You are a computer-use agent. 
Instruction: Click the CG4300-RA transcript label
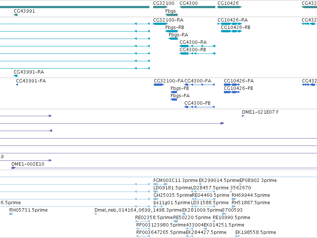click(x=193, y=42)
